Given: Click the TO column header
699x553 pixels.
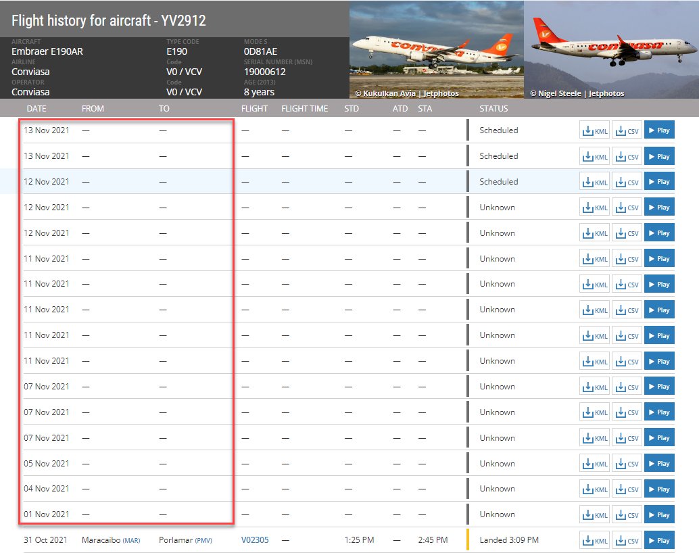Looking at the screenshot, I should [164, 109].
